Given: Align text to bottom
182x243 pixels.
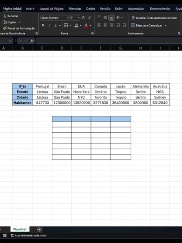Looking at the screenshot, I should click(112, 18).
